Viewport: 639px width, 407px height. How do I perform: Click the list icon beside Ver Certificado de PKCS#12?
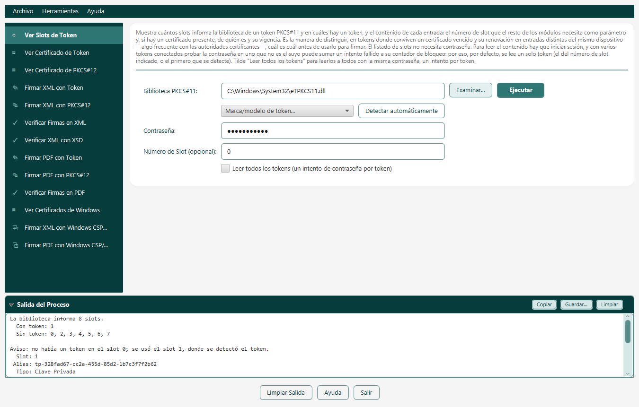tap(14, 70)
